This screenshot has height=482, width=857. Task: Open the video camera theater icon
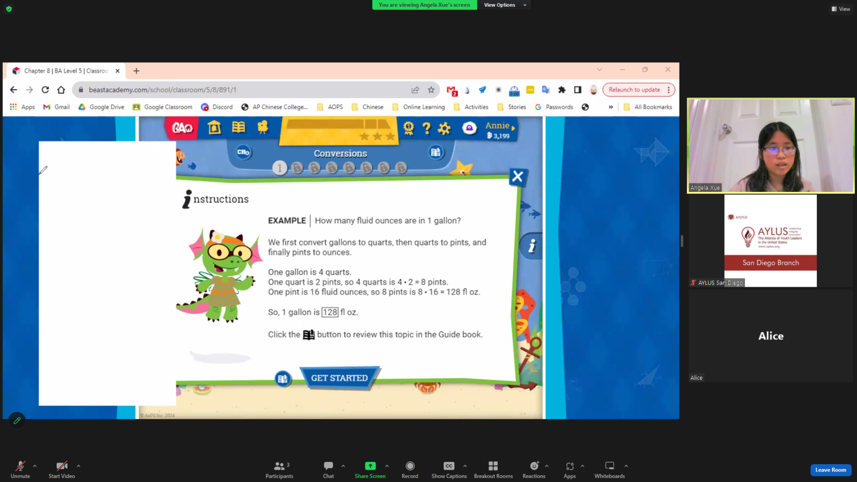pyautogui.click(x=263, y=128)
